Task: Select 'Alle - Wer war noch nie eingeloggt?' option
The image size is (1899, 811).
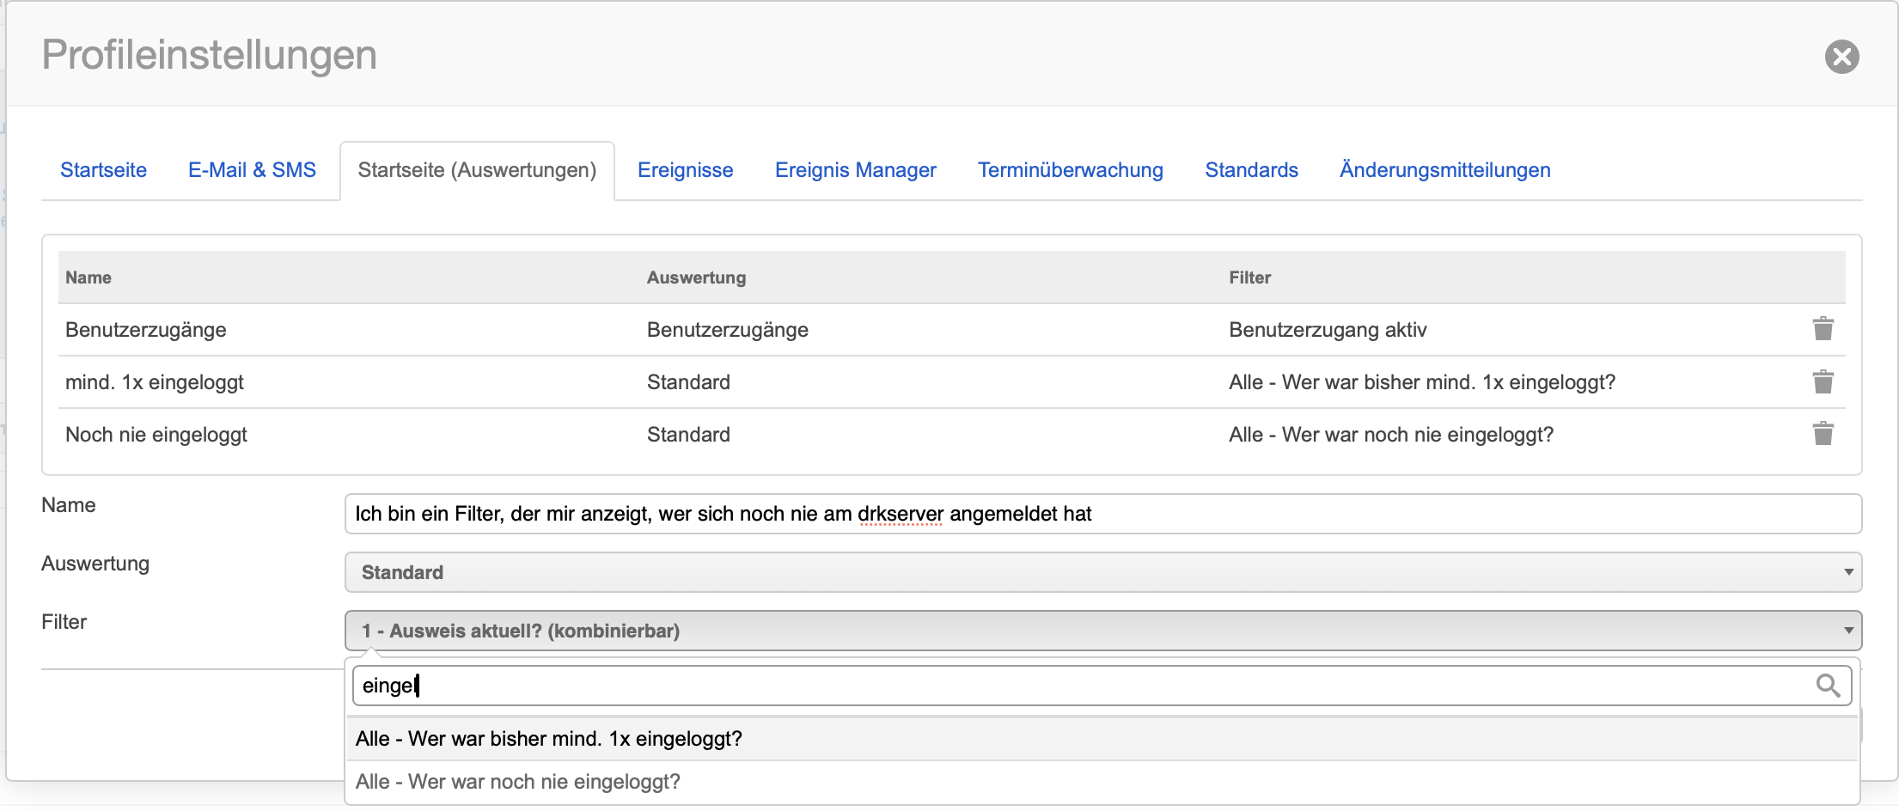Action: pyautogui.click(x=518, y=782)
